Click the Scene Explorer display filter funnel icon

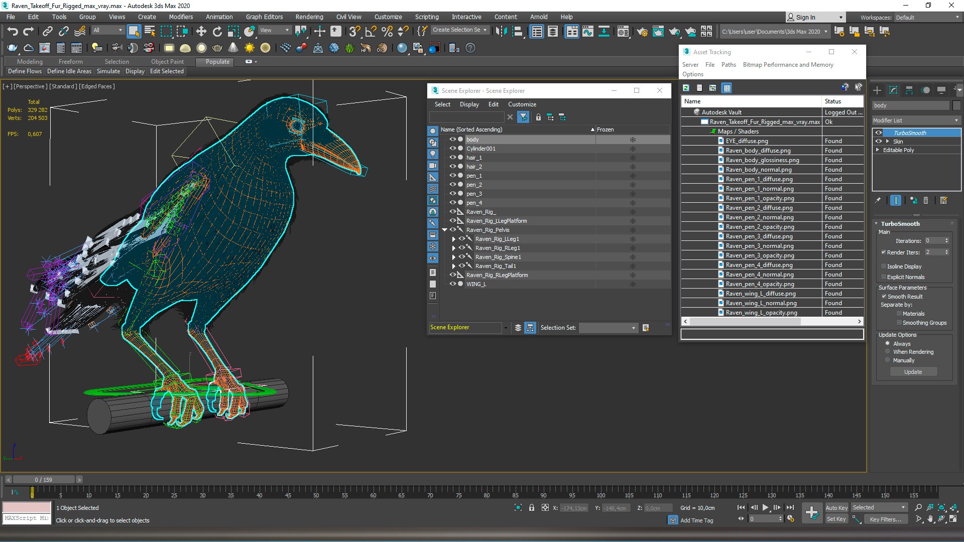523,117
